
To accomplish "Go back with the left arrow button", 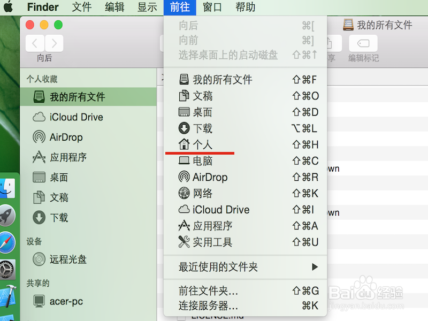I will pos(35,43).
